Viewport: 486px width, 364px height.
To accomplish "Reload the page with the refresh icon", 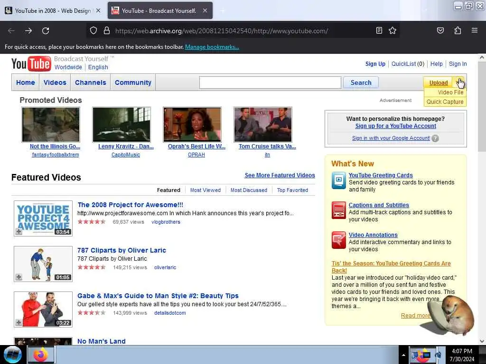I will 46,31.
